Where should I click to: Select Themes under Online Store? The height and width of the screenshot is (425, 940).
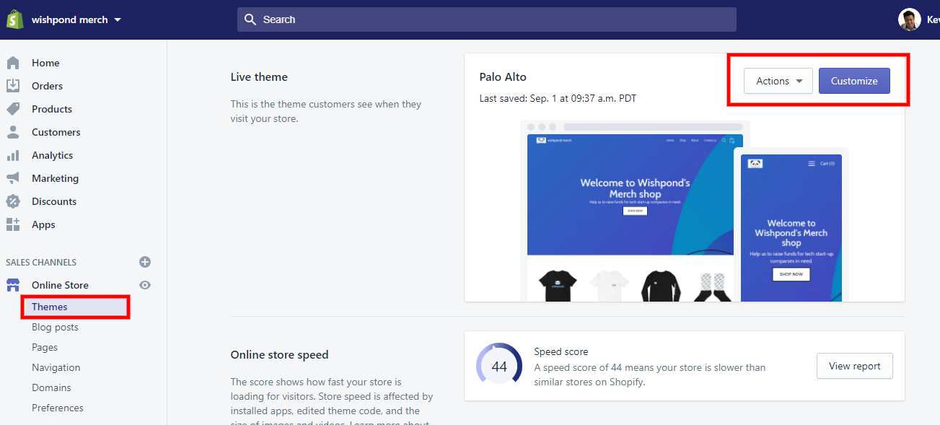(50, 307)
